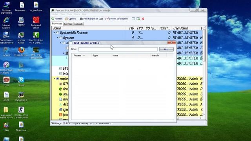Viewport: 251px width, 141px height.
Task: Open the ghuff desktop file
Action: [x=6, y=96]
